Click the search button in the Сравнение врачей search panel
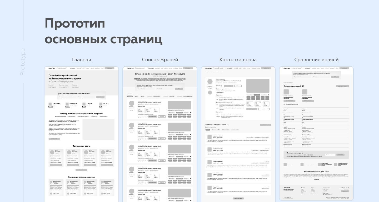The image size is (379, 202). pyautogui.click(x=335, y=77)
